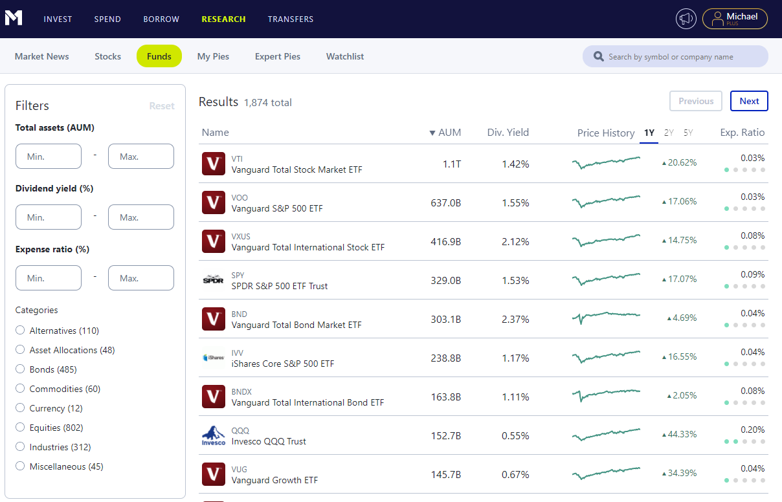Open iShares Core S&P 500 ETF
This screenshot has width=782, height=502.
(x=283, y=364)
